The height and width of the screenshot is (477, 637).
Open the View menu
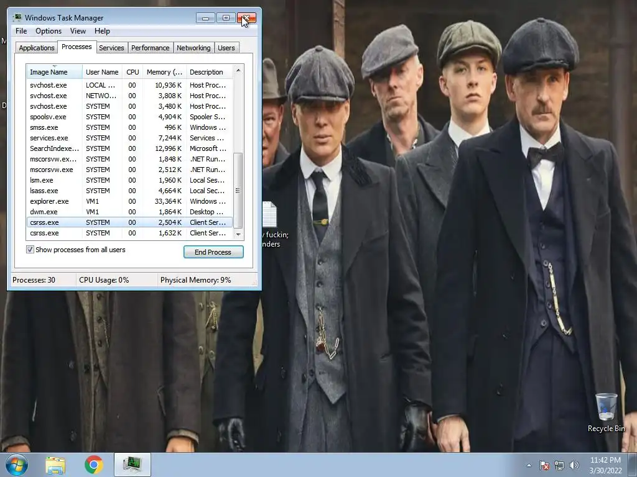click(x=78, y=31)
